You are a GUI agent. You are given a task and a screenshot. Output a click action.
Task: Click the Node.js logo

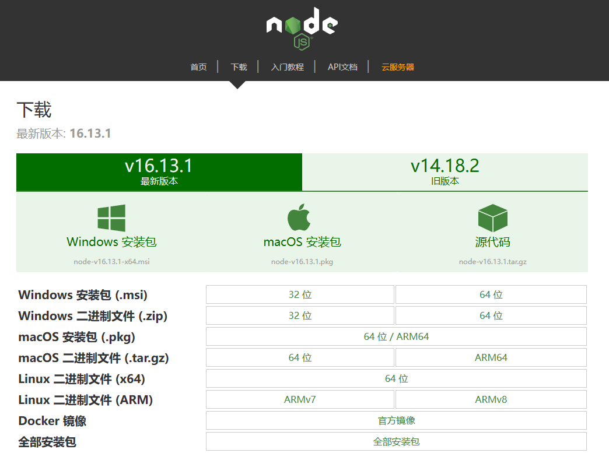[x=302, y=29]
